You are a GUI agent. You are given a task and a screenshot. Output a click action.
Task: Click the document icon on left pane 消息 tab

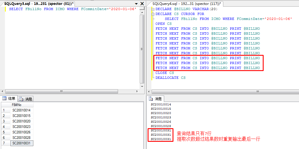coord(21,99)
